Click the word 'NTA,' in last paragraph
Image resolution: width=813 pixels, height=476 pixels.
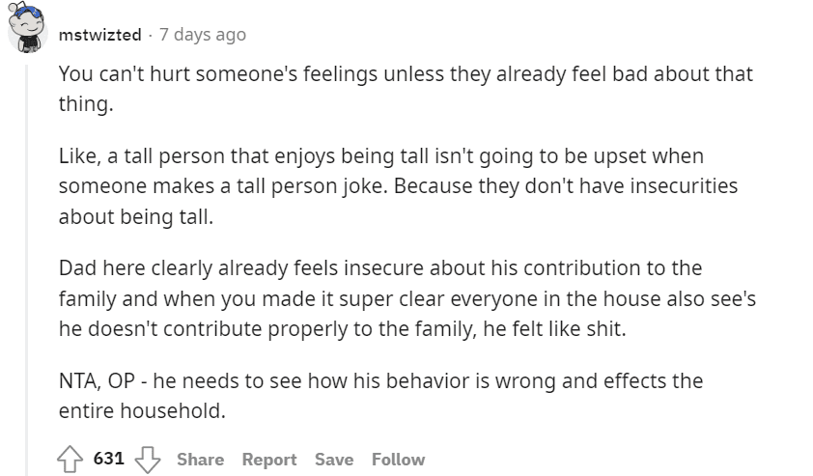pos(80,381)
